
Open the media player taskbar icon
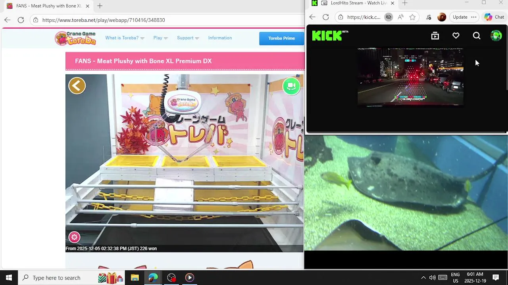tap(189, 277)
